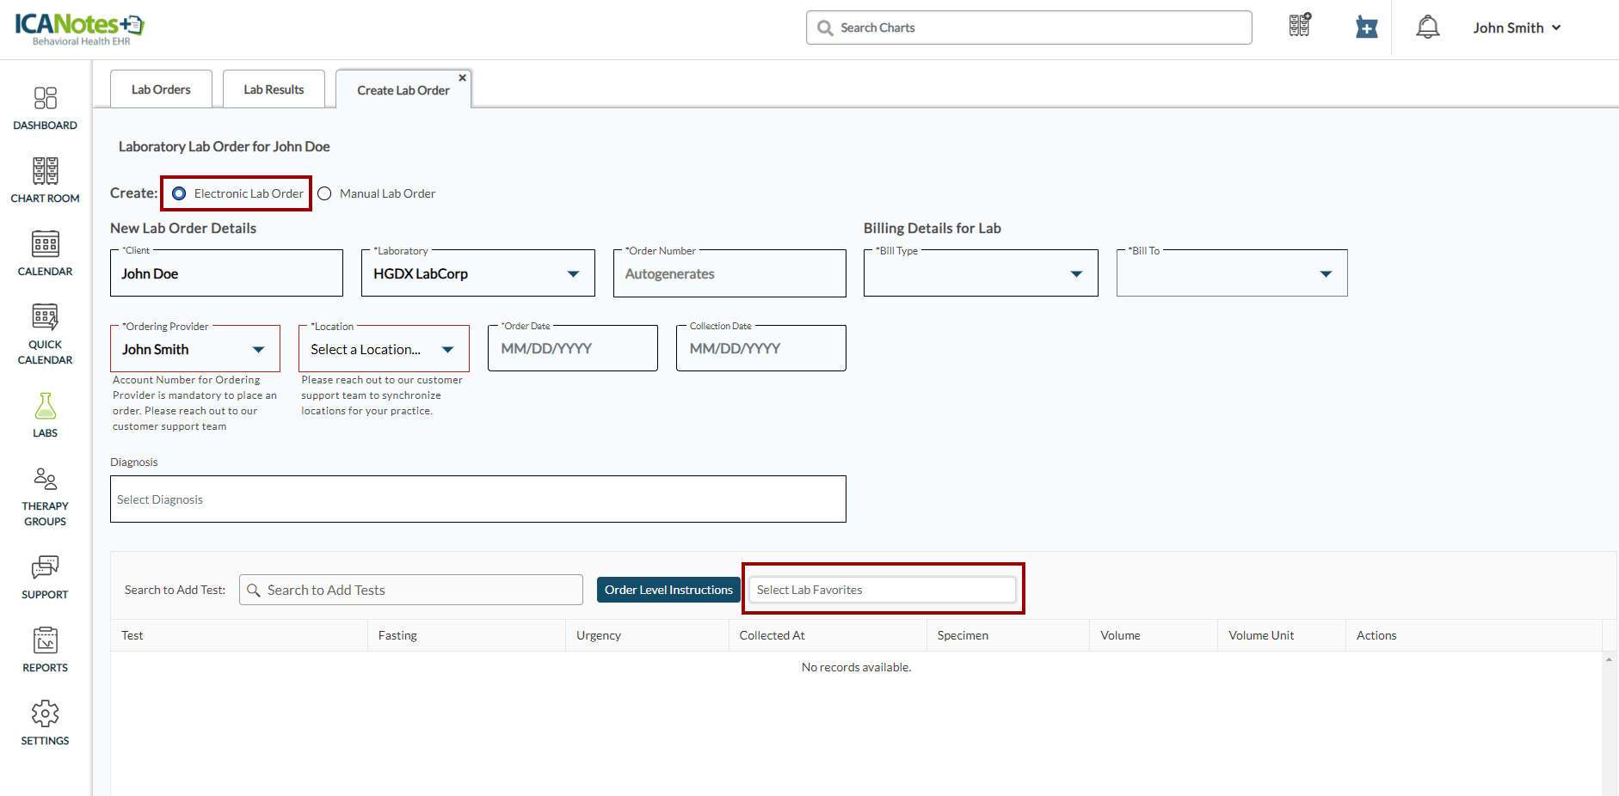Open Therapy Groups in the sidebar
The height and width of the screenshot is (796, 1619).
45,496
